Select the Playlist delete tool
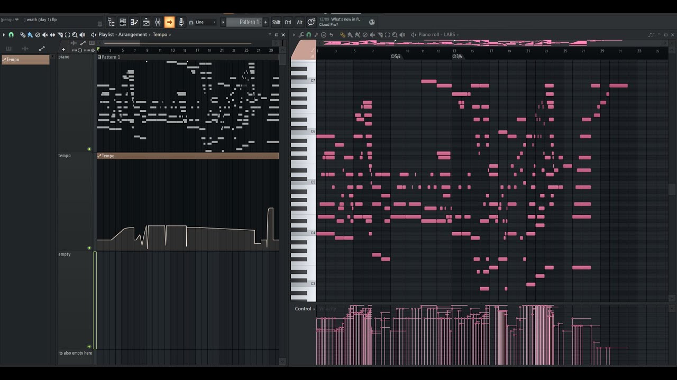Viewport: 677px width, 380px height. pyautogui.click(x=38, y=35)
